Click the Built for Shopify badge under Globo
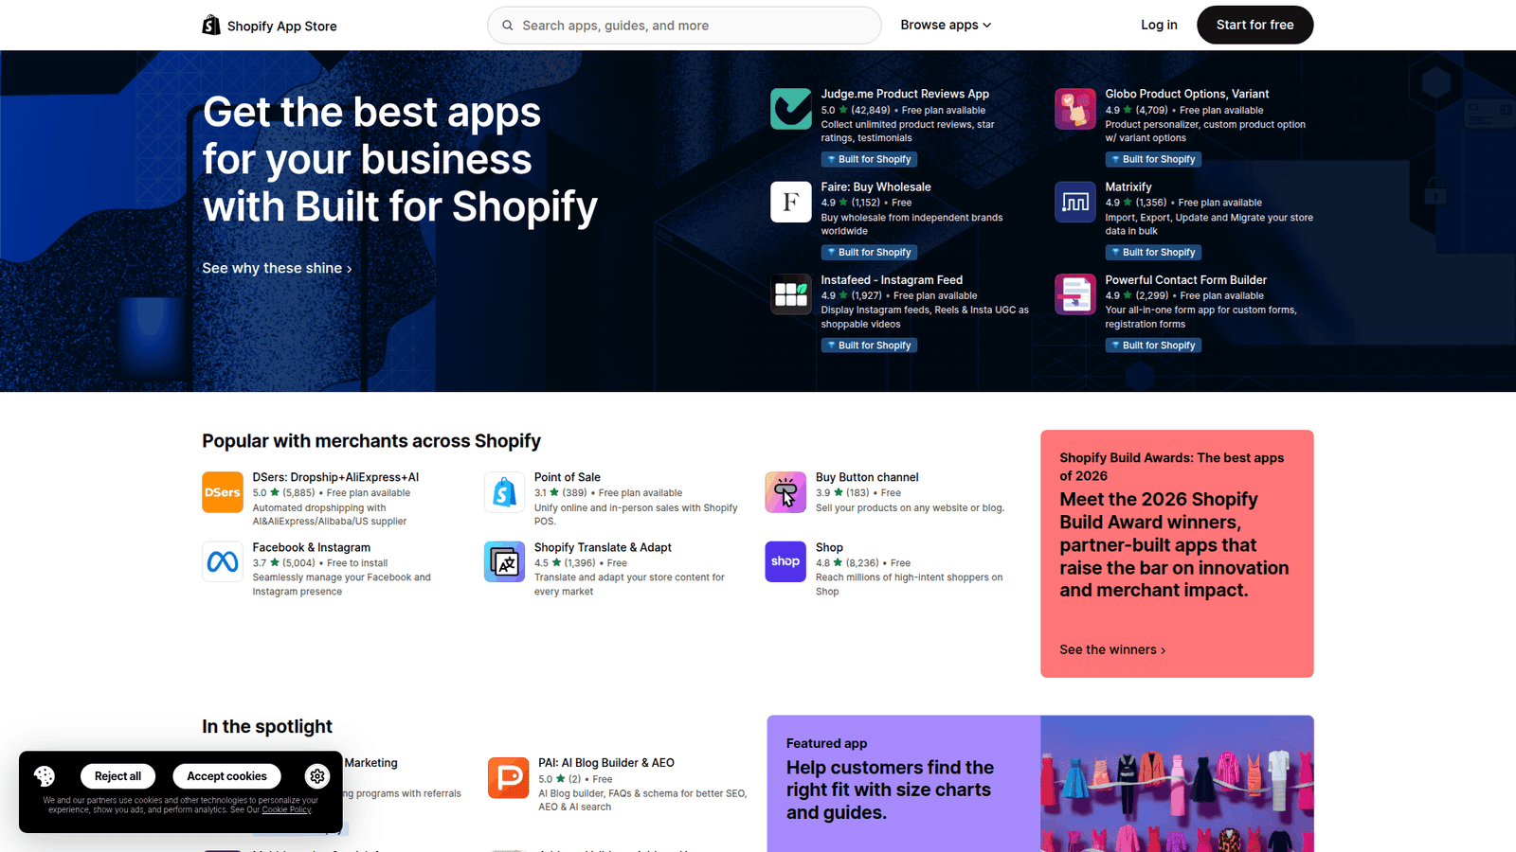 tap(1153, 159)
